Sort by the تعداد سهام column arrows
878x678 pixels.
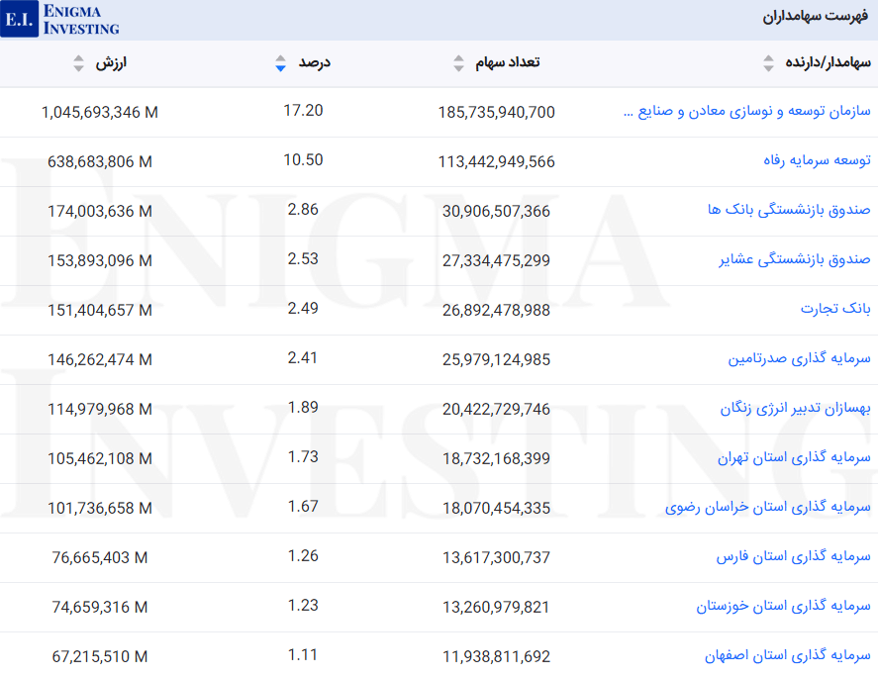(458, 63)
